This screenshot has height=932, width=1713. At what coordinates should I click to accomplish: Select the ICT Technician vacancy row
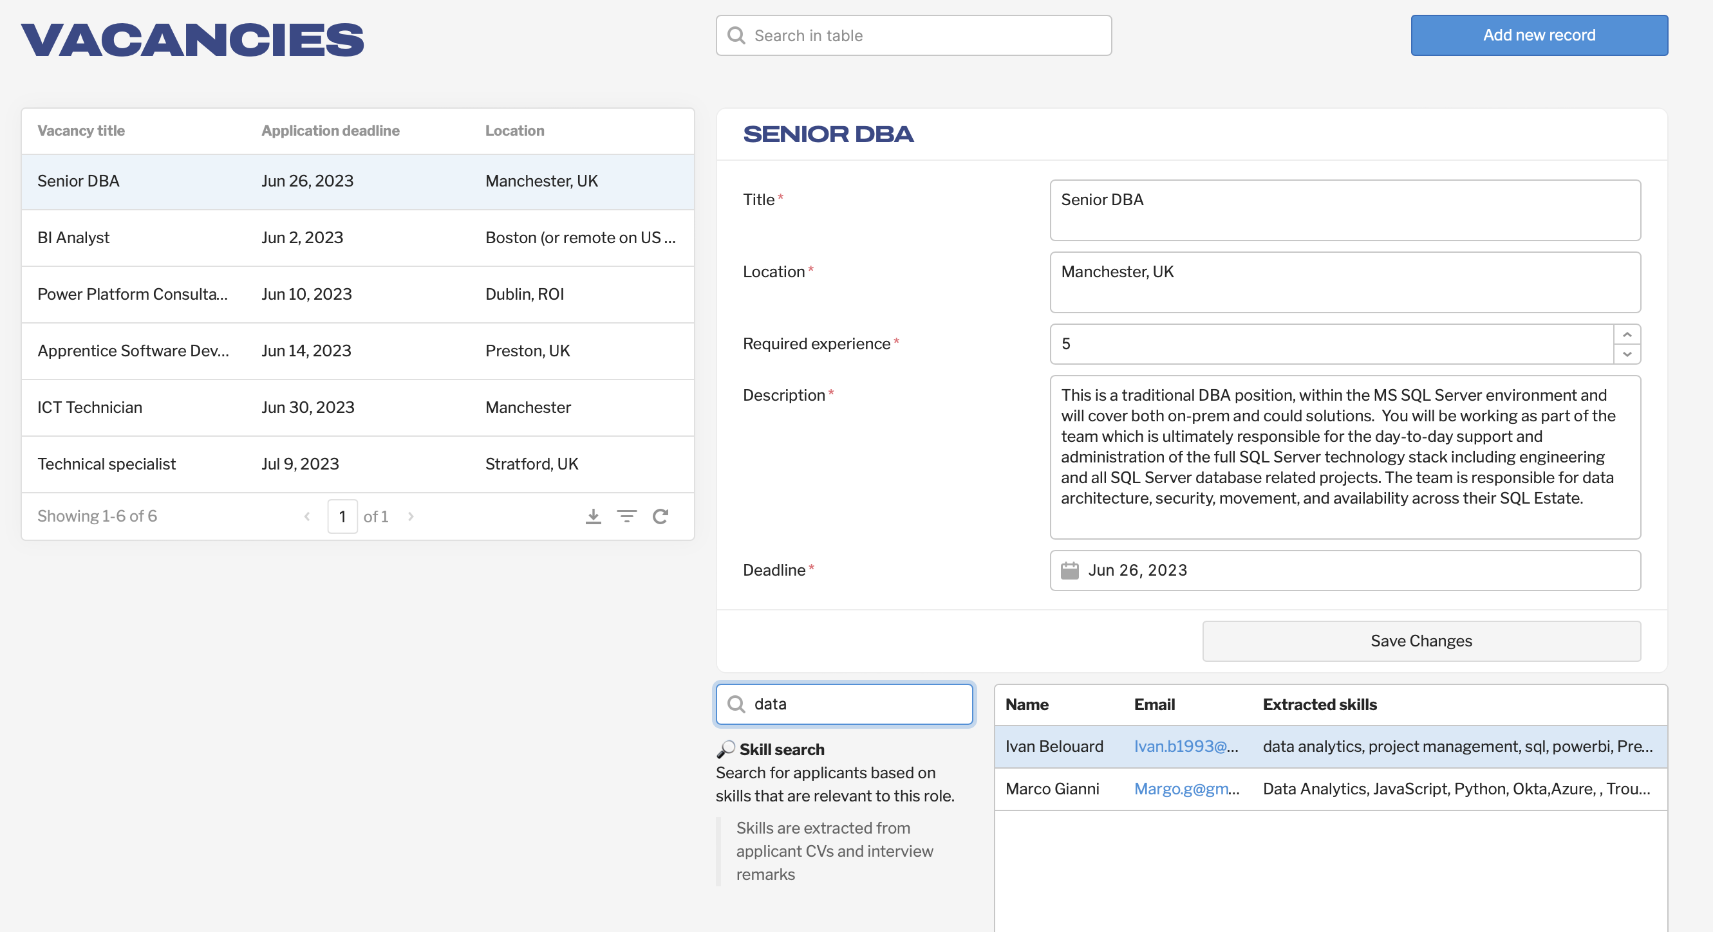point(357,407)
